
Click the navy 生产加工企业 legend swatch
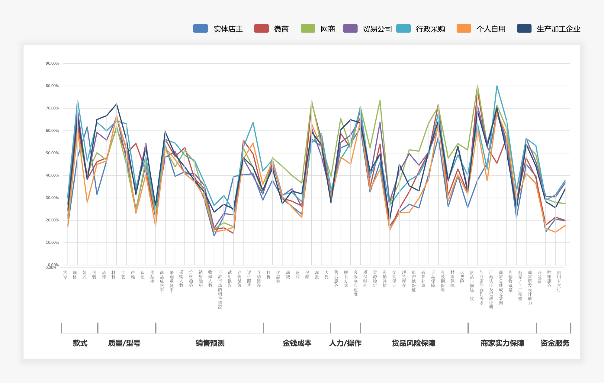tap(524, 28)
